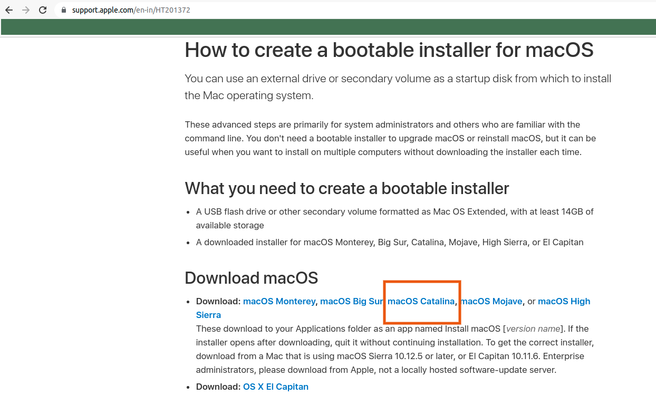Viewport: 656px width, 395px height.
Task: Reload the page with the refresh icon
Action: tap(43, 10)
